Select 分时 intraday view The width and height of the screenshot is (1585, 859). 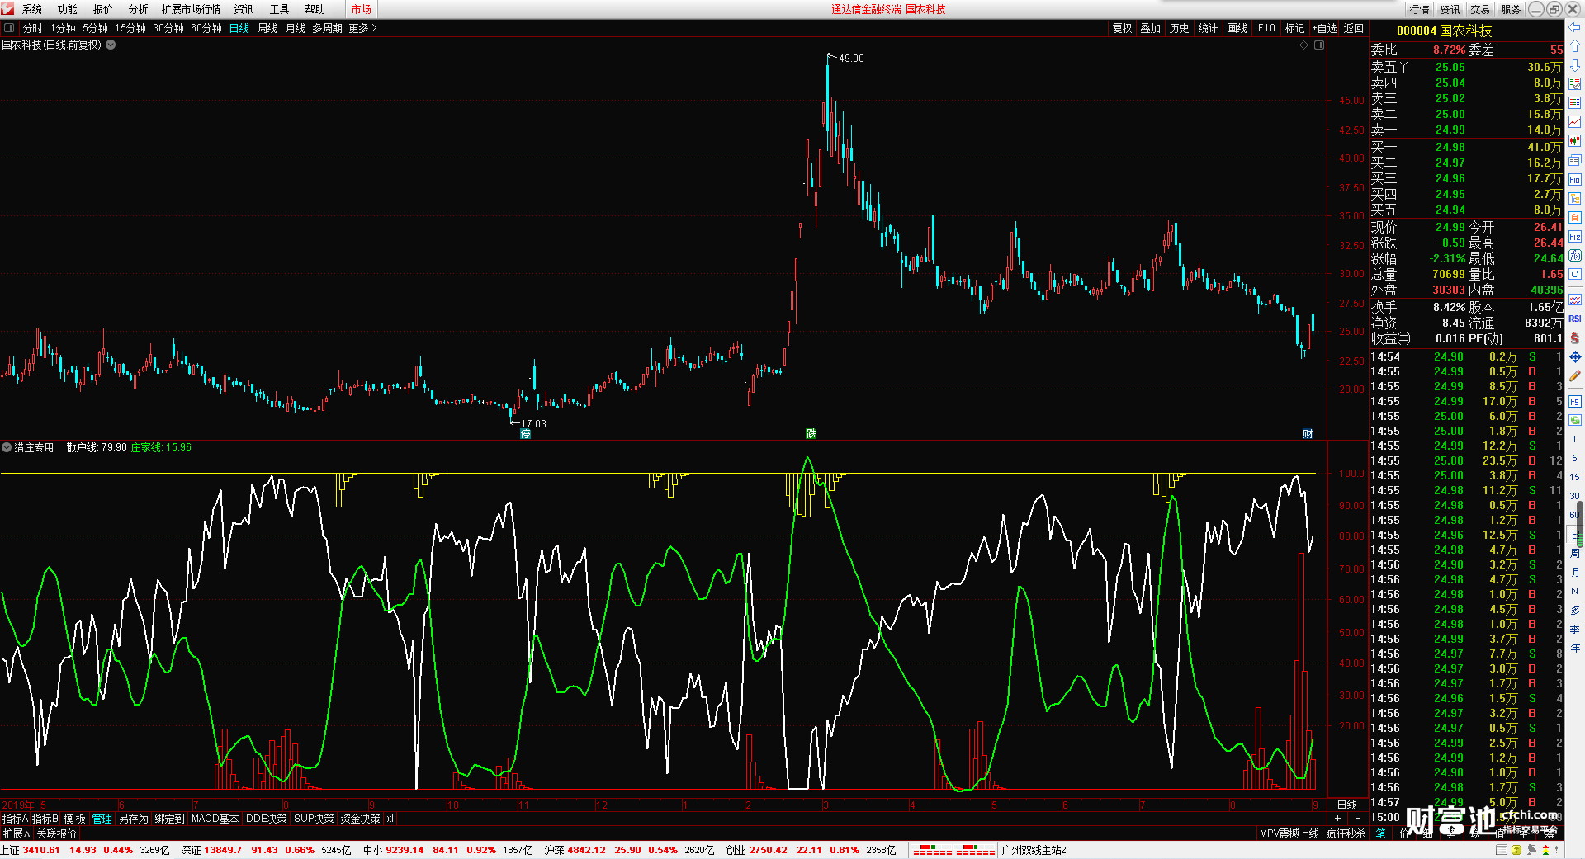33,28
